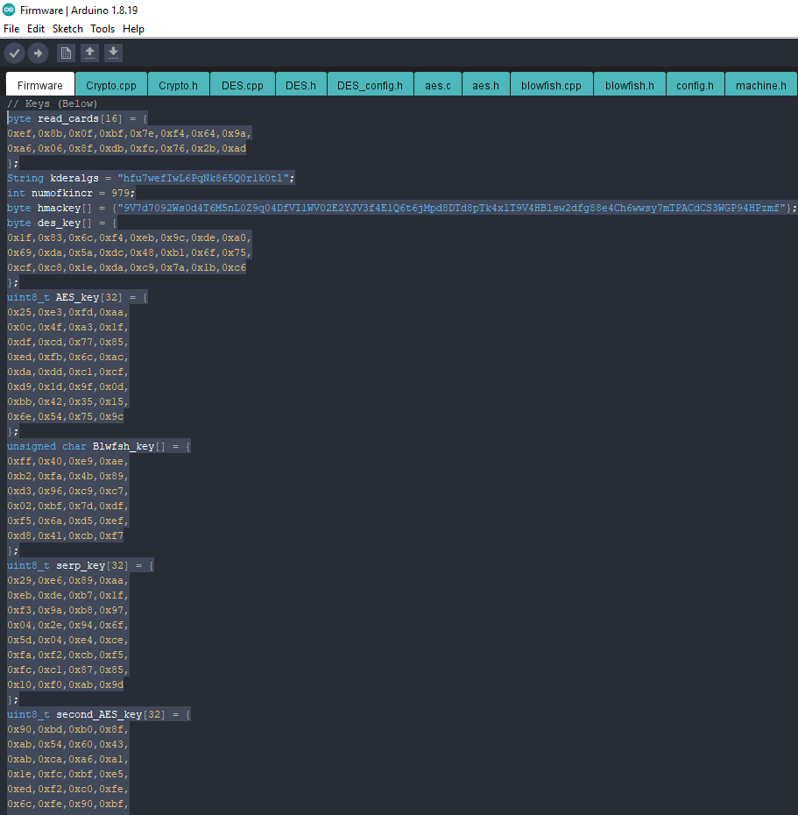Image resolution: width=798 pixels, height=815 pixels.
Task: Click the line starting with 0x69,0xda,0x5a
Action: click(x=130, y=252)
